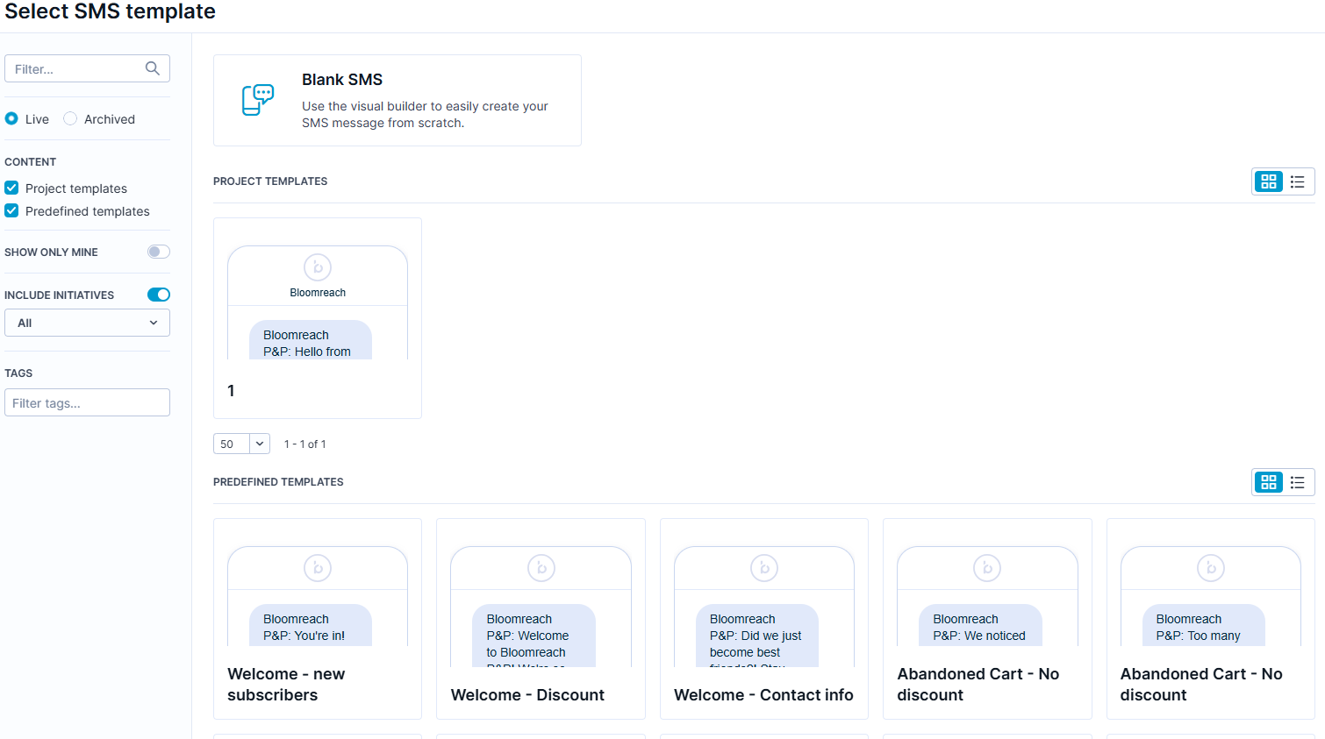Focus the Filter search field
Viewport: 1325px width, 739px height.
click(x=88, y=68)
